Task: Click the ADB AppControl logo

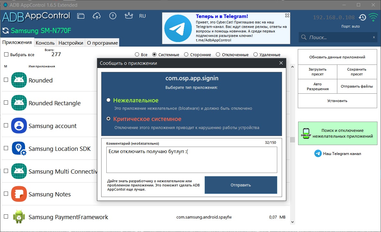Action: (x=36, y=16)
